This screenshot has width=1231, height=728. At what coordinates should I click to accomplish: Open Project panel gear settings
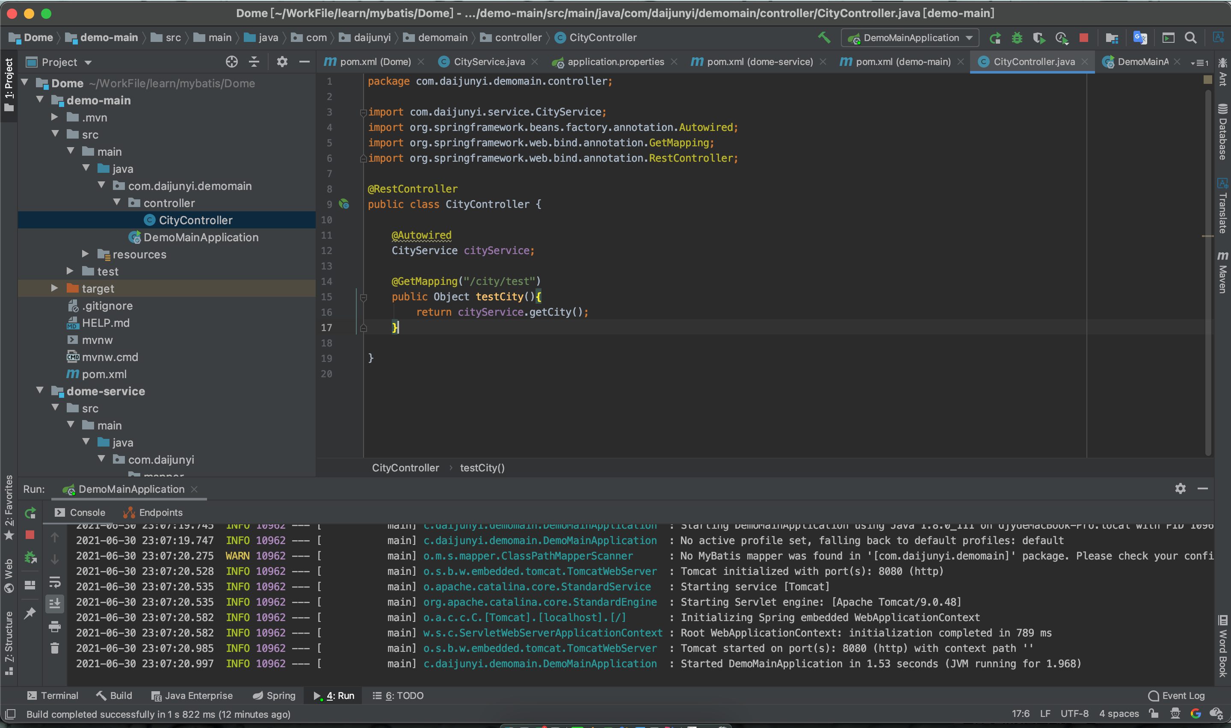pyautogui.click(x=282, y=62)
